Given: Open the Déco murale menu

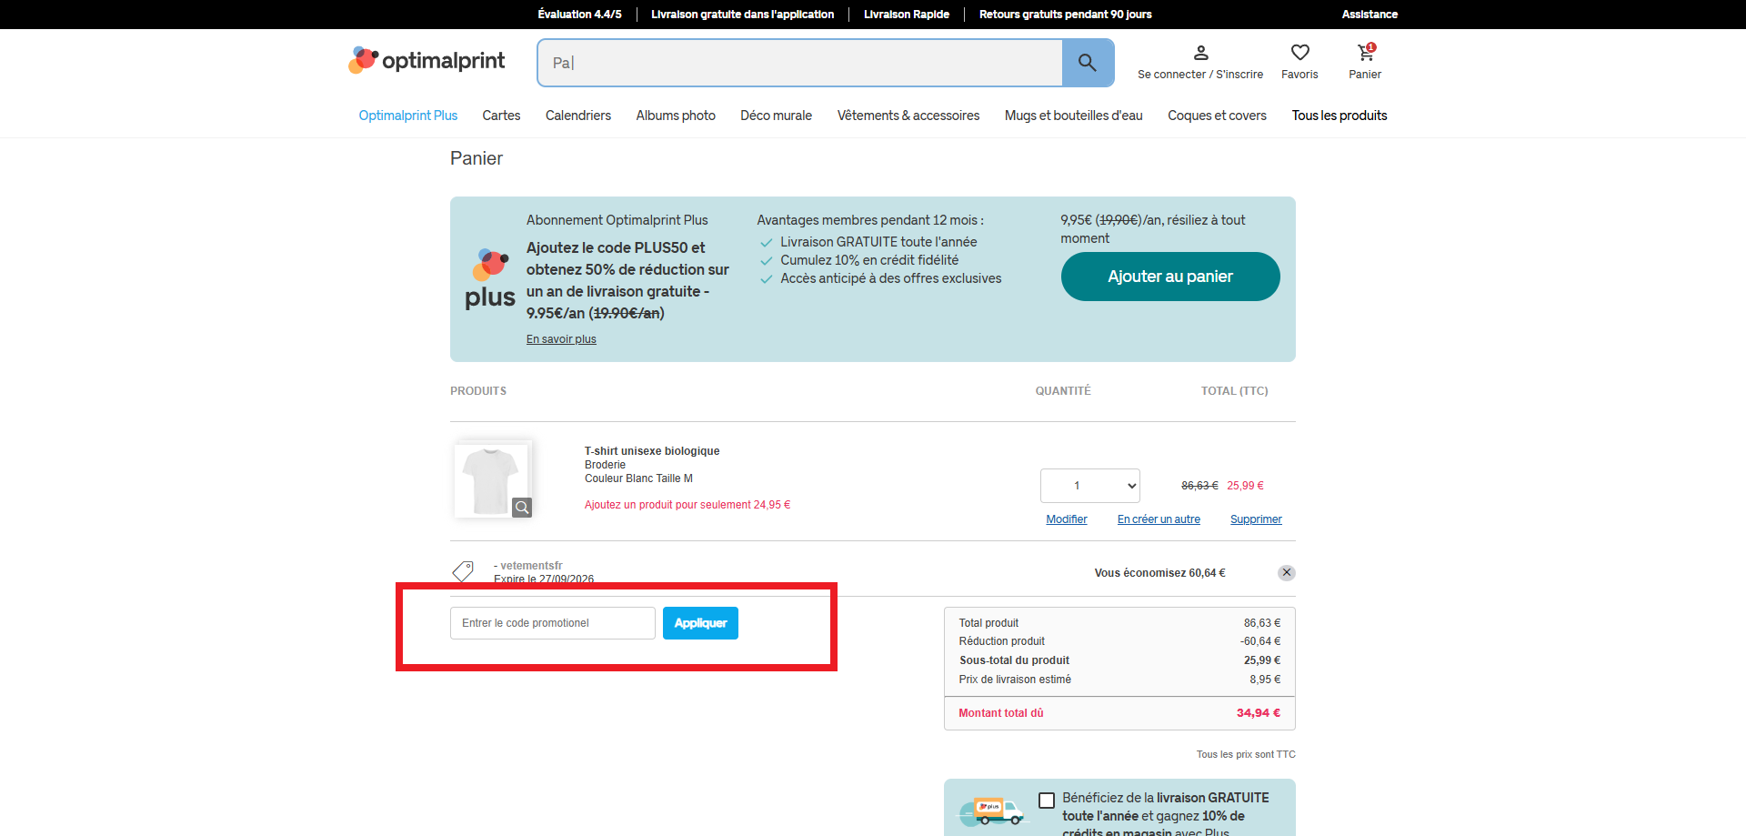Looking at the screenshot, I should 777,116.
